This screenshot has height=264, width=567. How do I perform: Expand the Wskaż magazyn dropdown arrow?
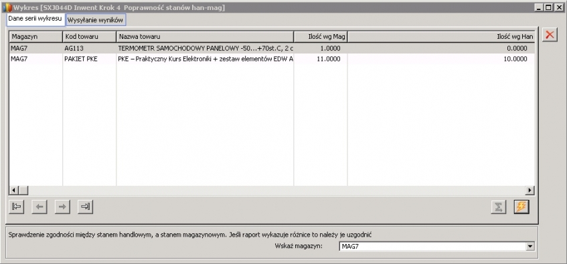(x=530, y=247)
